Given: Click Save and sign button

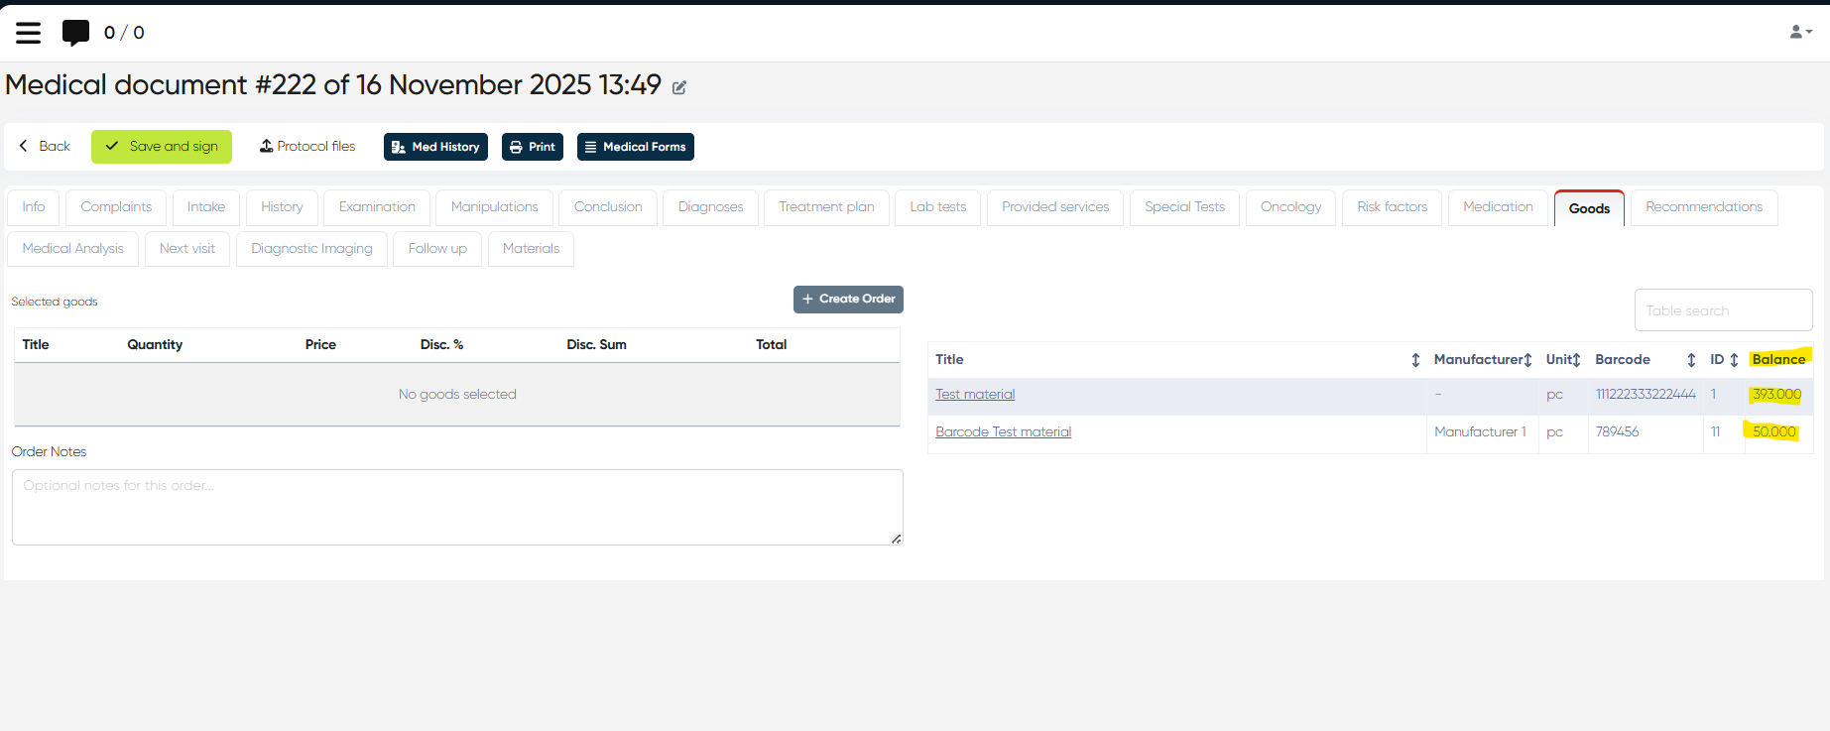Looking at the screenshot, I should (x=162, y=147).
